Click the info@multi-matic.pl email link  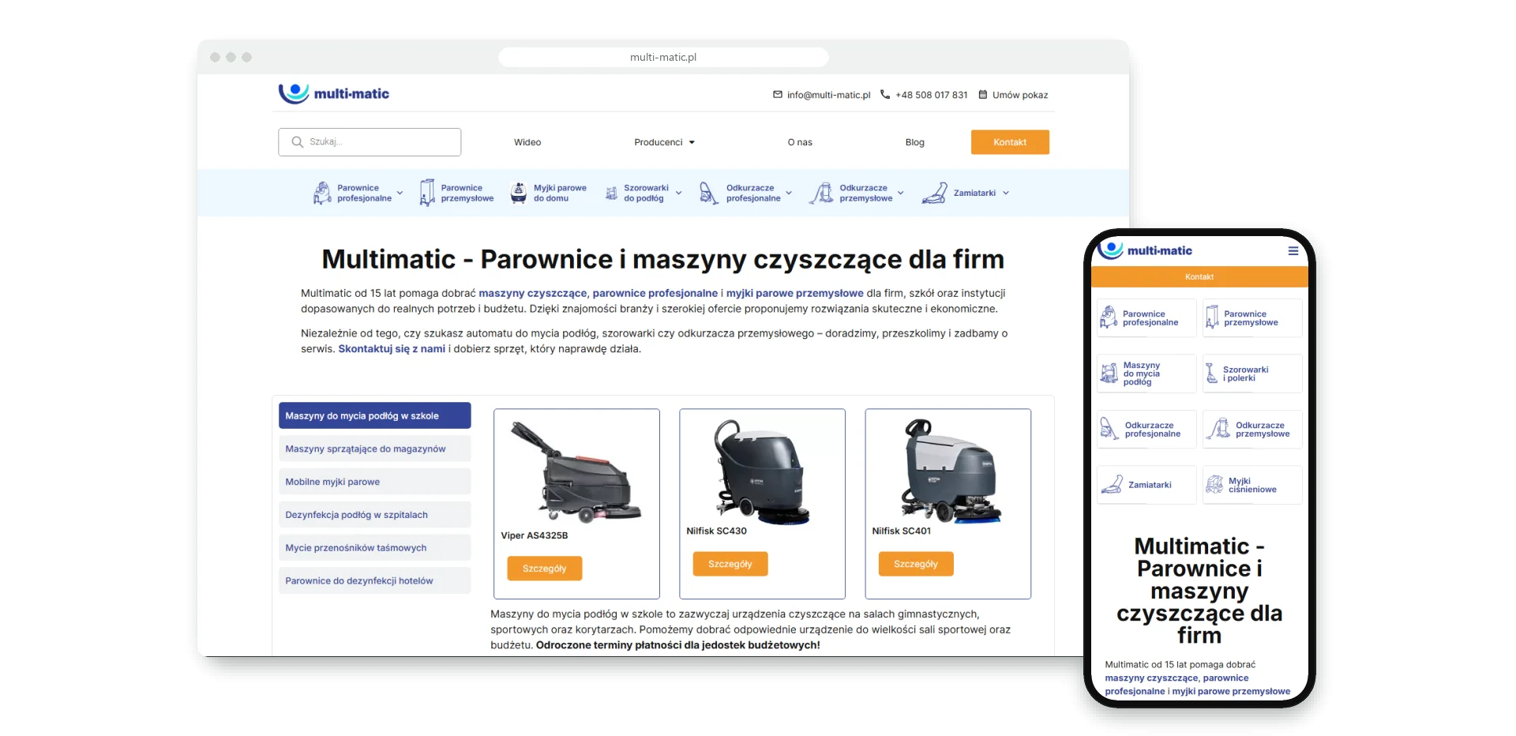click(828, 95)
